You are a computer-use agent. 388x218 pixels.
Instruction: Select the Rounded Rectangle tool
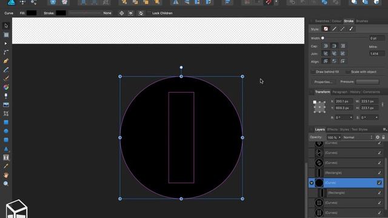[x=6, y=140]
